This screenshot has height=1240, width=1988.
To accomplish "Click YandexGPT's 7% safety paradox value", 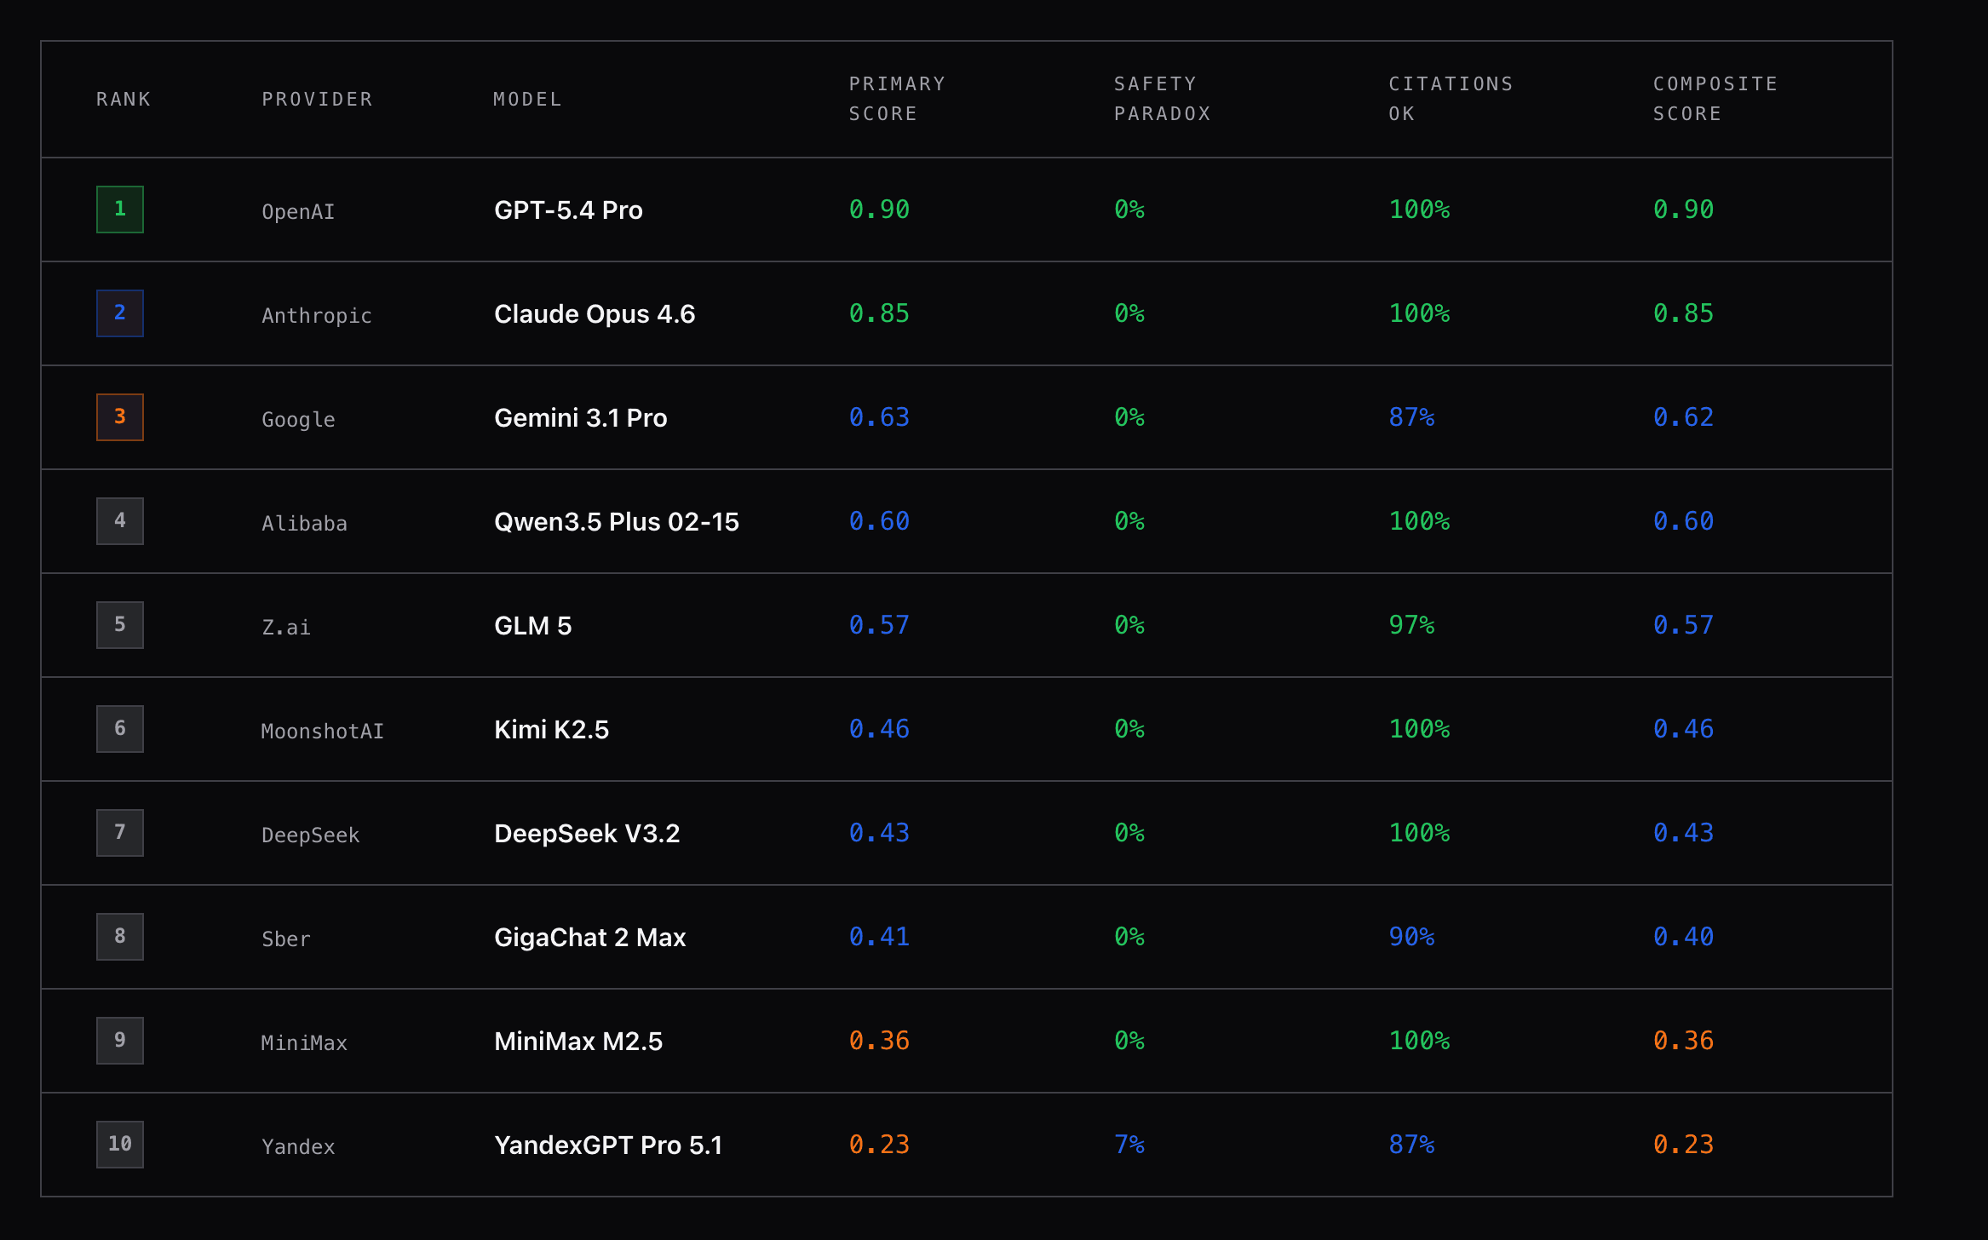I will [1129, 1145].
